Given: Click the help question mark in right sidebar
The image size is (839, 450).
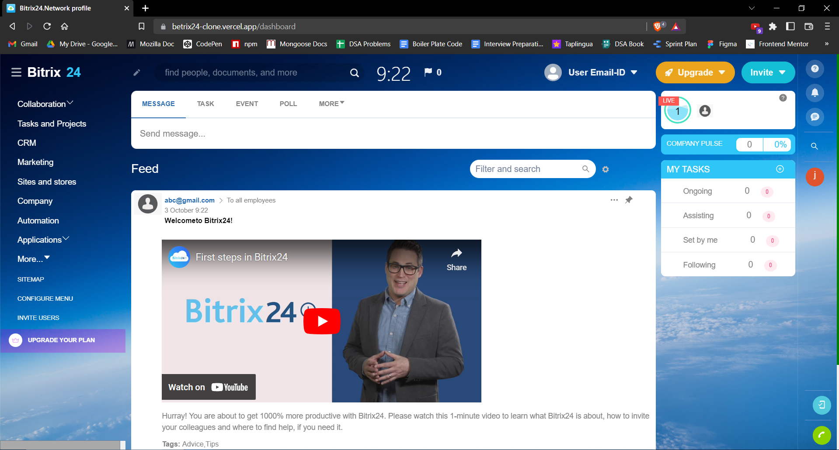Looking at the screenshot, I should [815, 69].
